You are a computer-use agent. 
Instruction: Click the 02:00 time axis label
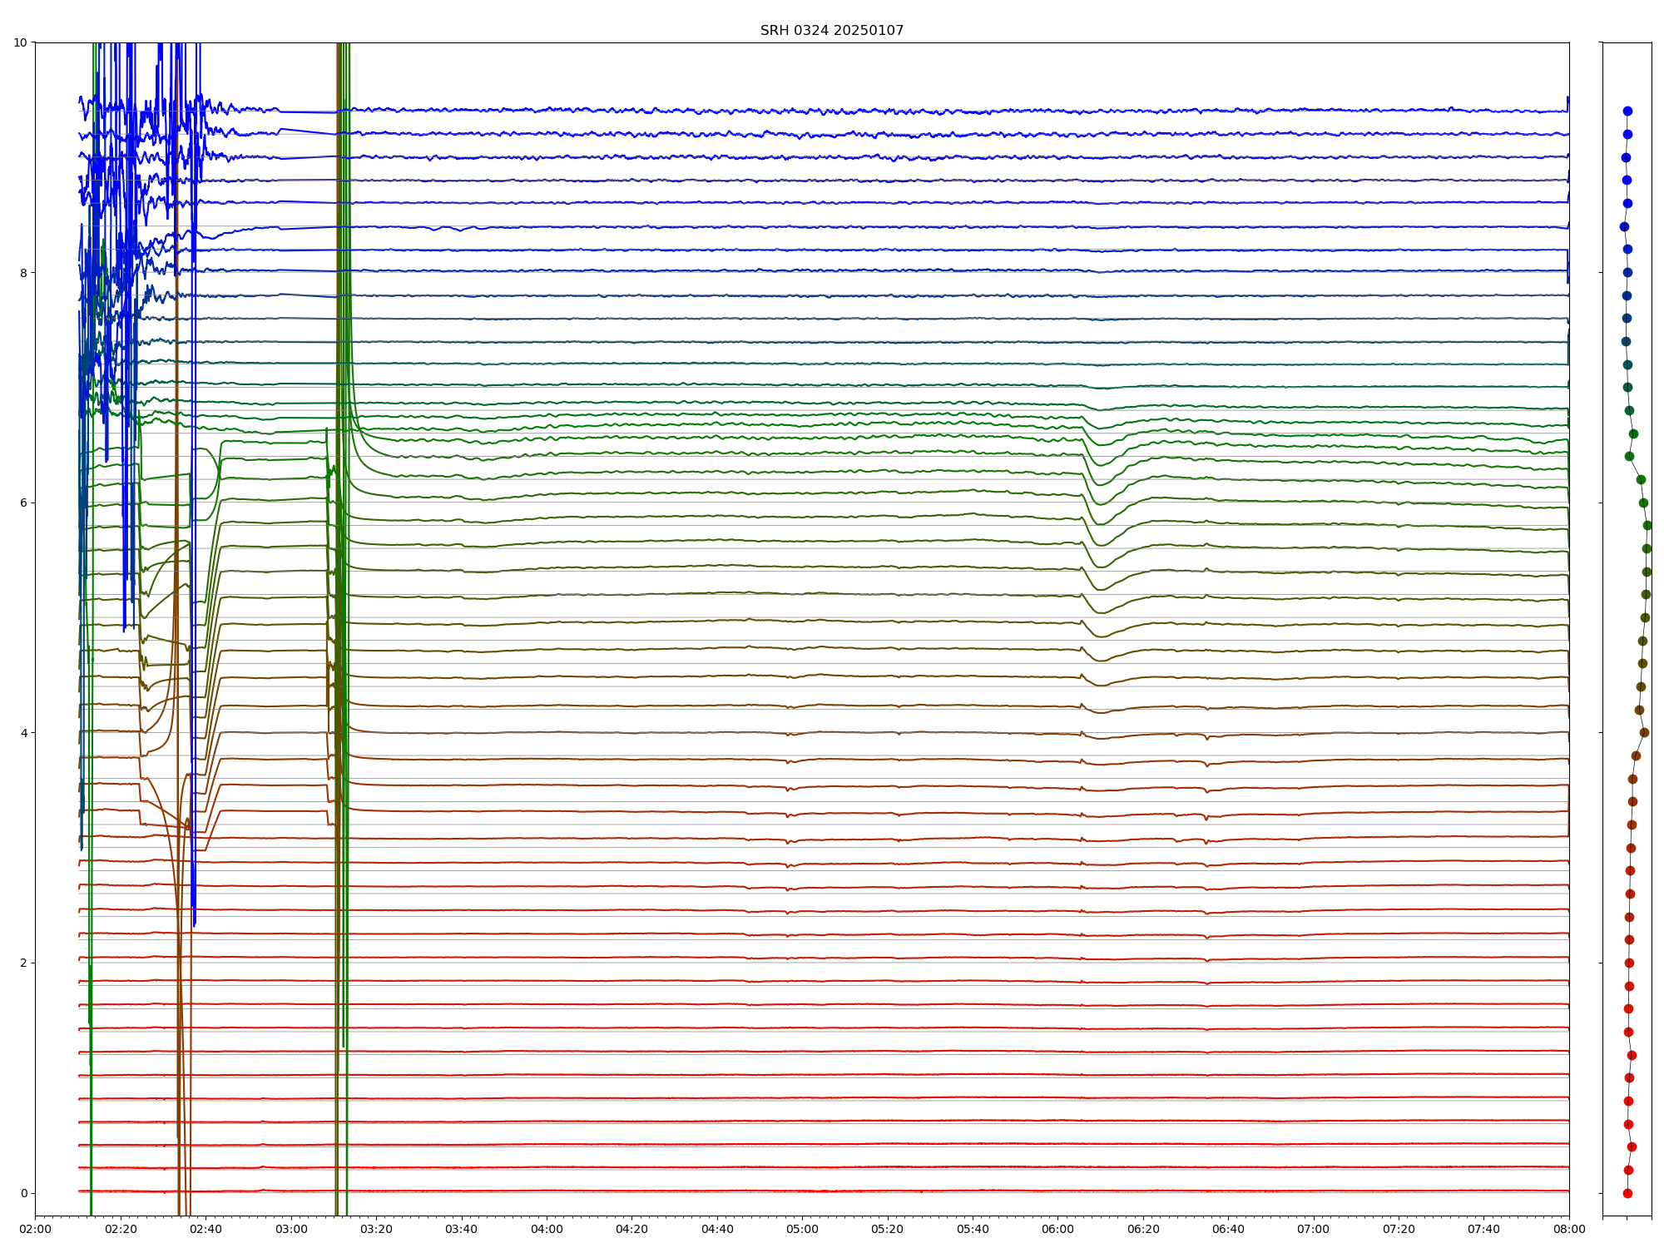pos(35,1229)
